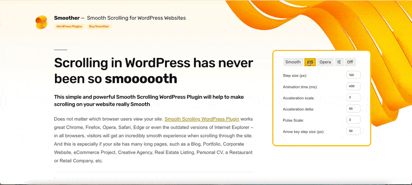
Task: Click the headline 'Scrolling in WordPress has never'
Action: [153, 63]
